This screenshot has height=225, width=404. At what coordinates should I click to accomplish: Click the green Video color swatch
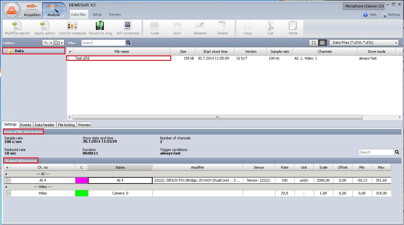pyautogui.click(x=82, y=193)
